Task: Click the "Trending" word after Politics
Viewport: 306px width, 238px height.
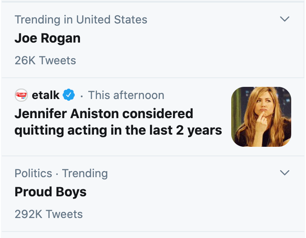Action: pos(85,173)
